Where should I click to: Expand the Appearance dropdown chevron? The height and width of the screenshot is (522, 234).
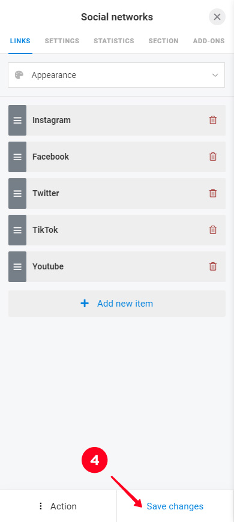pos(215,75)
